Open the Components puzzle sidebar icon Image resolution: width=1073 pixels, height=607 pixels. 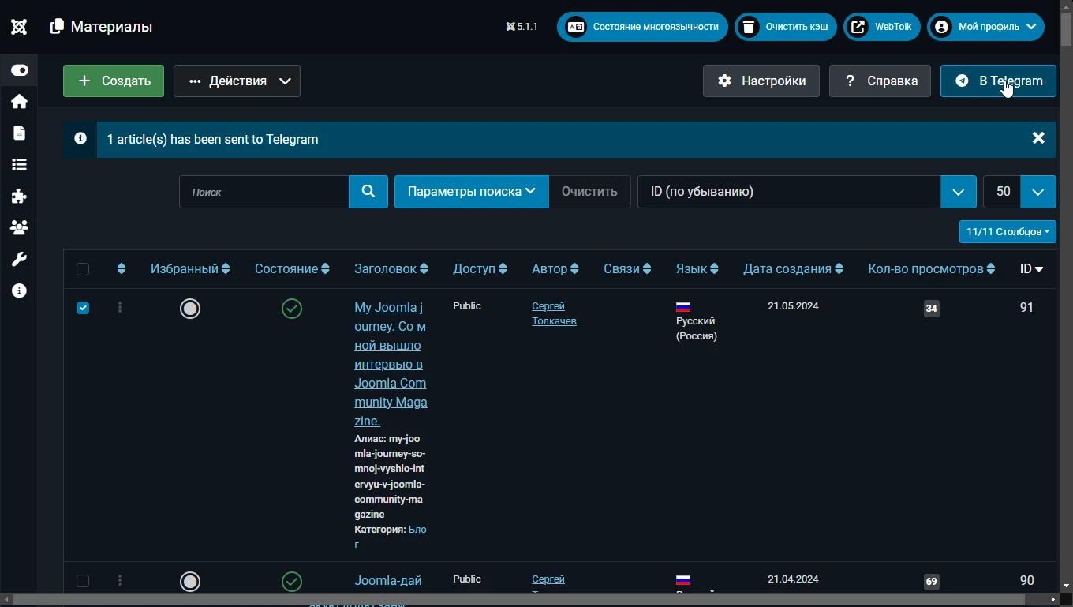pyautogui.click(x=19, y=197)
